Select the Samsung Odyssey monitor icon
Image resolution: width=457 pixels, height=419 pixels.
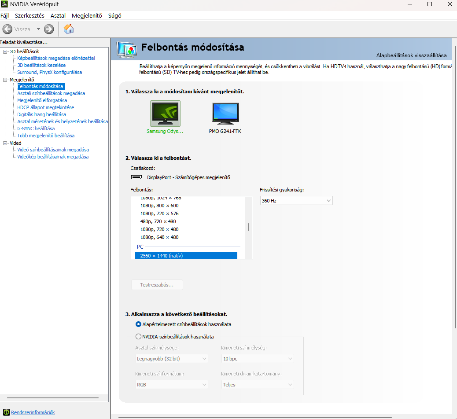[x=165, y=114]
